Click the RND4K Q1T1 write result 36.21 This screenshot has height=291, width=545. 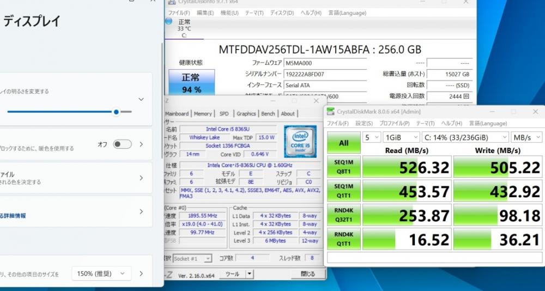click(x=498, y=239)
